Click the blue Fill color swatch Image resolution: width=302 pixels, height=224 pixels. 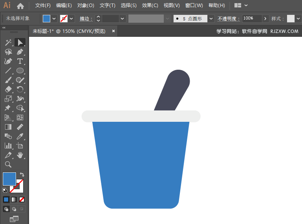tap(9, 179)
